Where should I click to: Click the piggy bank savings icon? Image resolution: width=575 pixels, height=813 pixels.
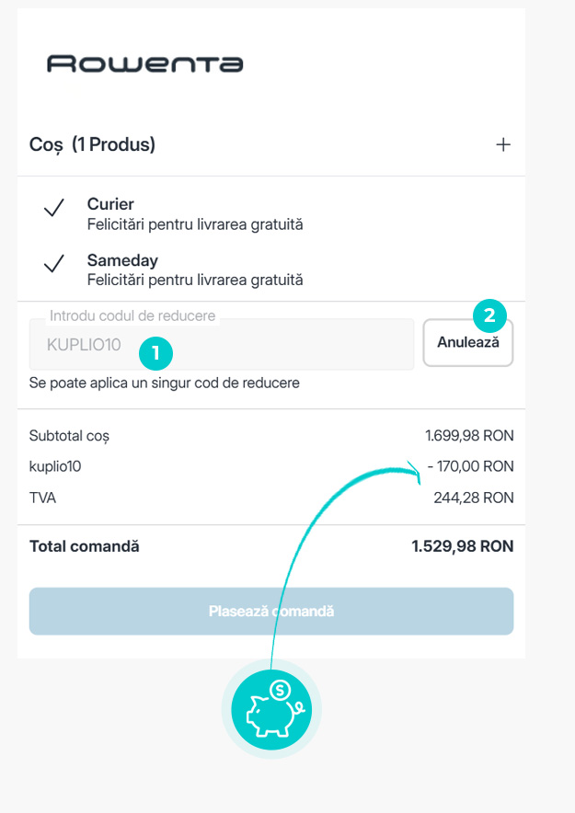(x=271, y=710)
